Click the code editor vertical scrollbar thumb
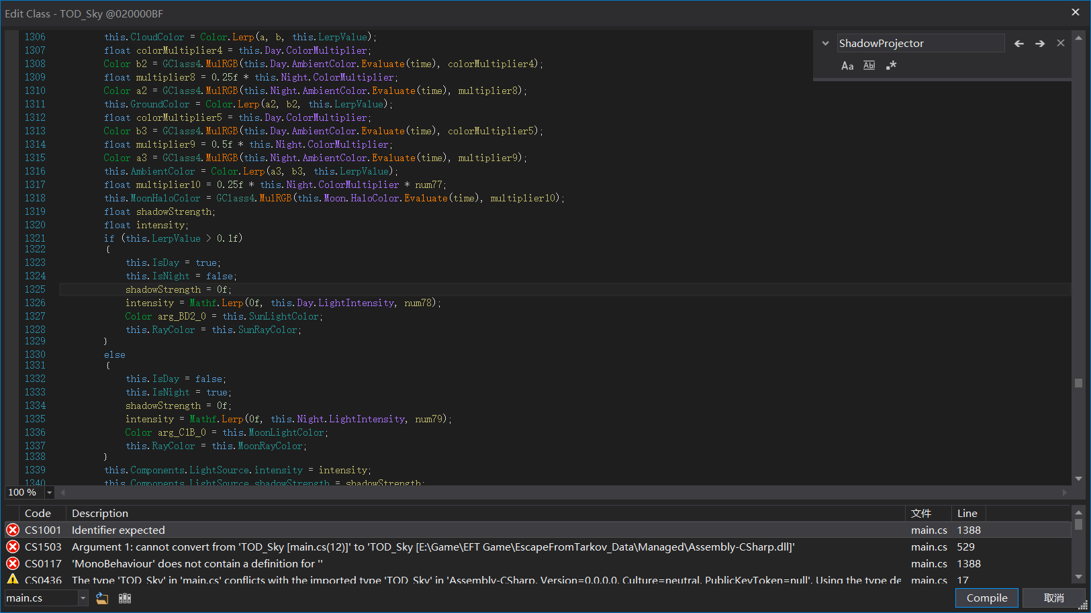 tap(1078, 383)
